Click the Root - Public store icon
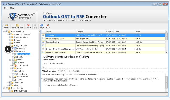The width and height of the screenshot is (170, 100). (9, 88)
